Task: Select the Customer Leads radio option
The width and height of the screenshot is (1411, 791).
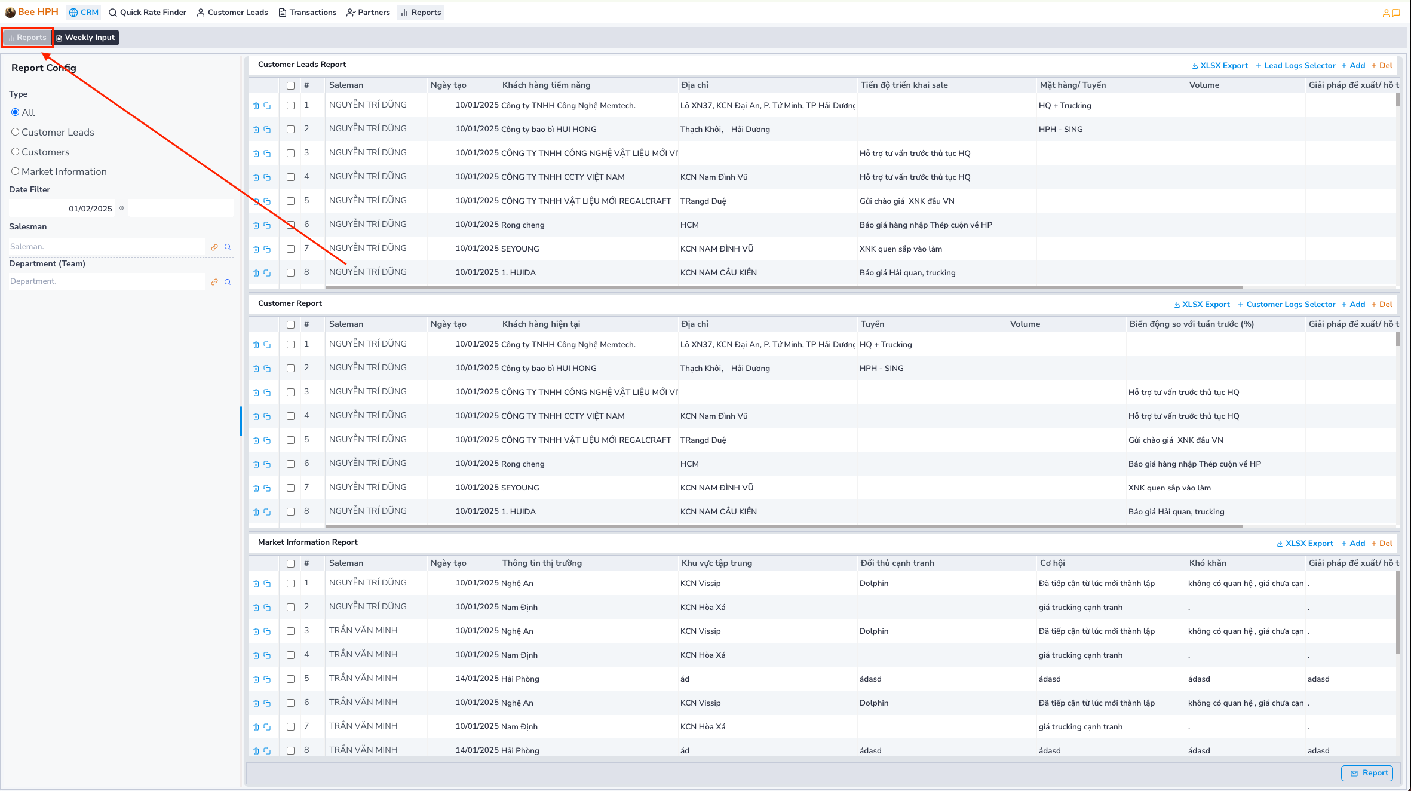Action: [16, 132]
